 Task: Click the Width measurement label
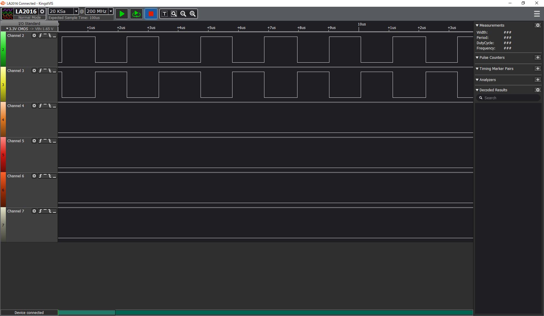pos(482,32)
